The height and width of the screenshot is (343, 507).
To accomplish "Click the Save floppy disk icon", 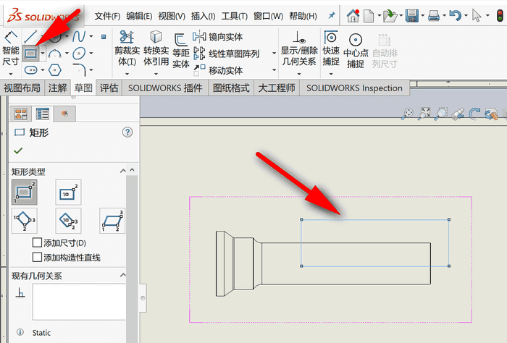I will pyautogui.click(x=412, y=15).
